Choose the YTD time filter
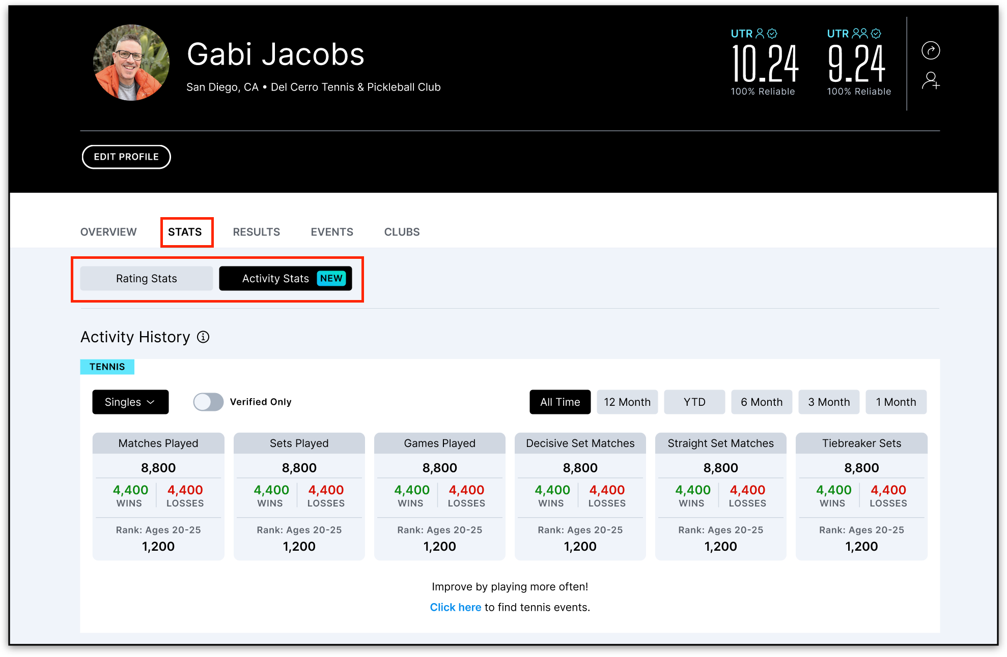 click(x=694, y=402)
